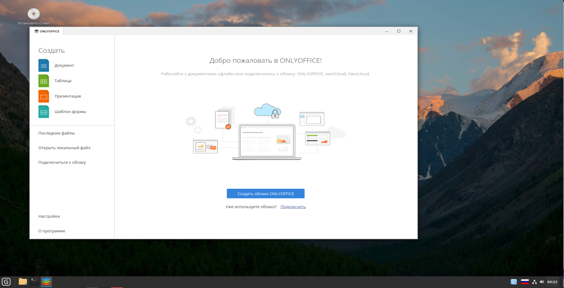Click the Russian flag keyboard layout indicator
The height and width of the screenshot is (288, 564).
[x=525, y=282]
